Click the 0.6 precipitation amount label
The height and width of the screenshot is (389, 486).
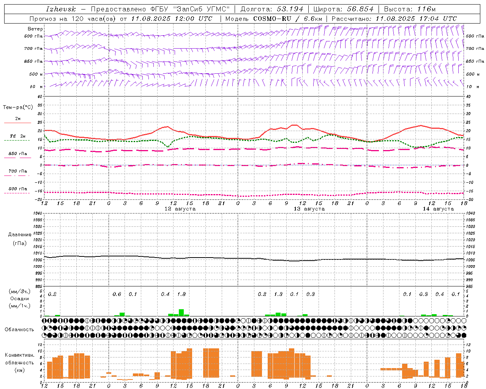pos(117,294)
